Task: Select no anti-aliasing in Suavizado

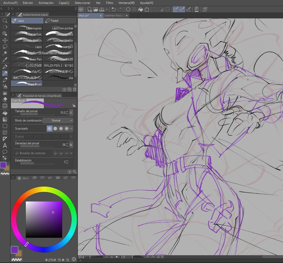Action: [50, 129]
